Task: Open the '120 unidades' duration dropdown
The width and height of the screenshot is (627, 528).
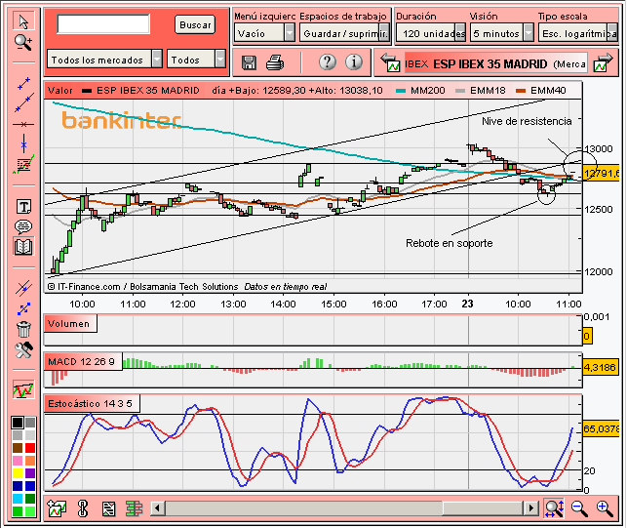Action: point(431,33)
